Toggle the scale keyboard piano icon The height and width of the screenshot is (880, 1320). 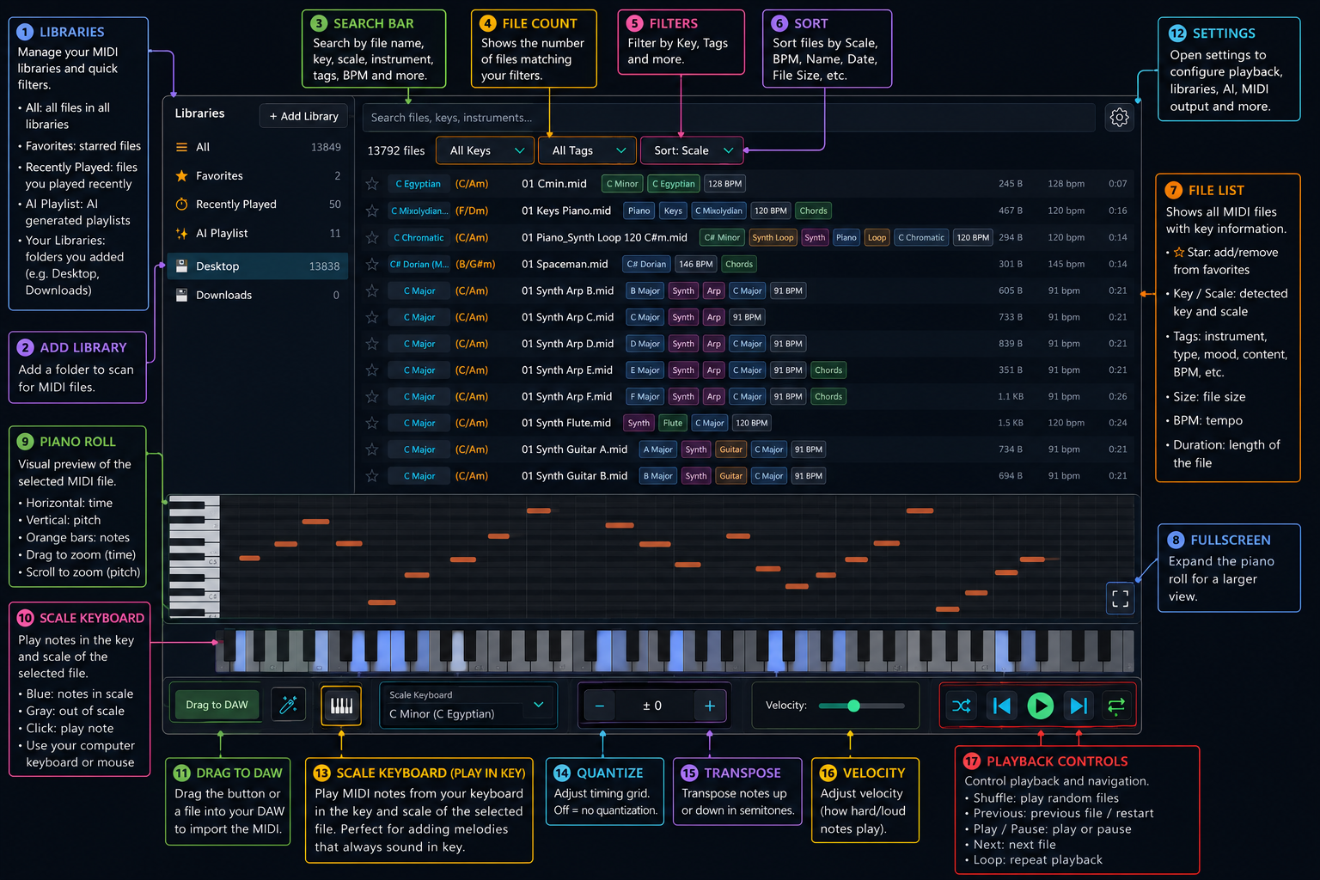(341, 706)
